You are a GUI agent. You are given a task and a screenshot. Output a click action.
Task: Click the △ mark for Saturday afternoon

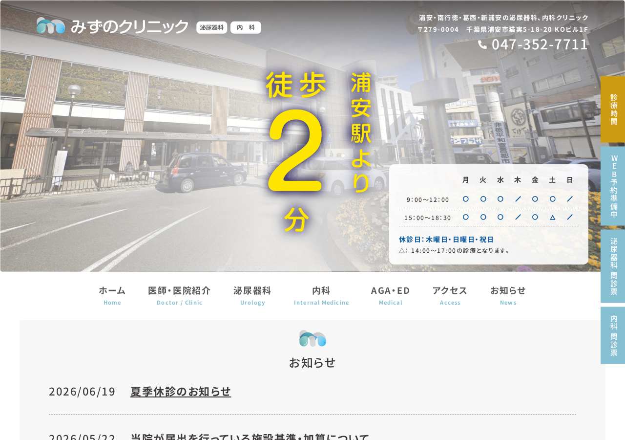(552, 217)
